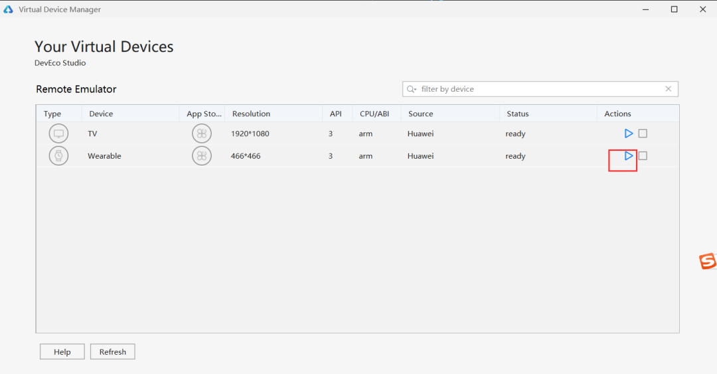Click the 1920*1080 resolution cell
The width and height of the screenshot is (717, 374).
point(250,134)
